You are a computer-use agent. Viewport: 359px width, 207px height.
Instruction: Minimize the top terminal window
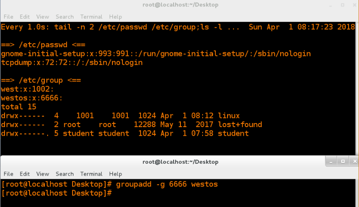[330, 5]
